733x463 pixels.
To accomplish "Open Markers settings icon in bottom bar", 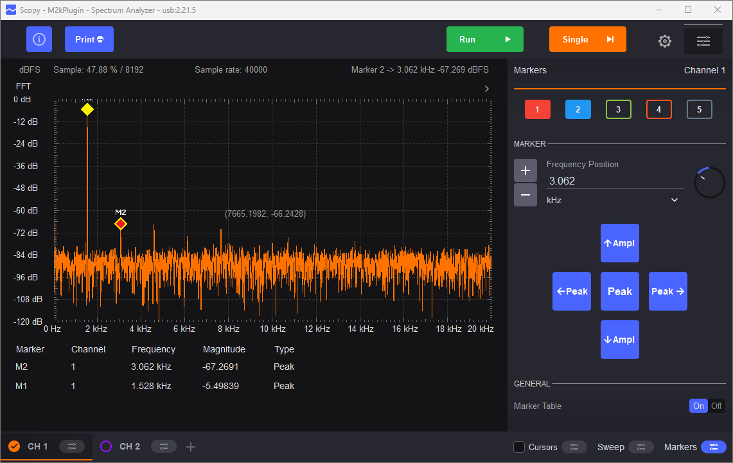I will 713,446.
